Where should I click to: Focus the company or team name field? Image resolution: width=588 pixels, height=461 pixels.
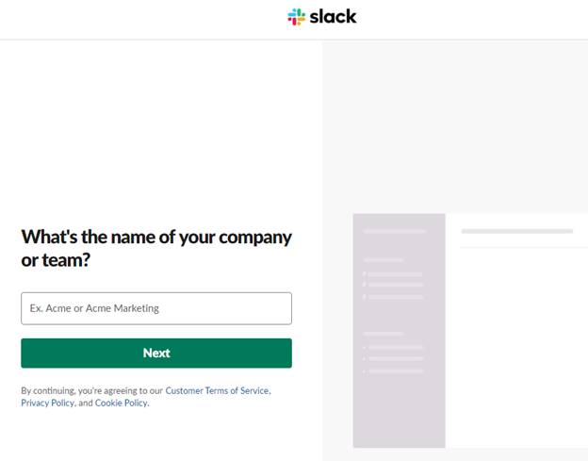tap(156, 308)
